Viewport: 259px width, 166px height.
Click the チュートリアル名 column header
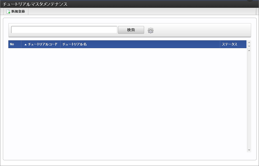(x=140, y=44)
